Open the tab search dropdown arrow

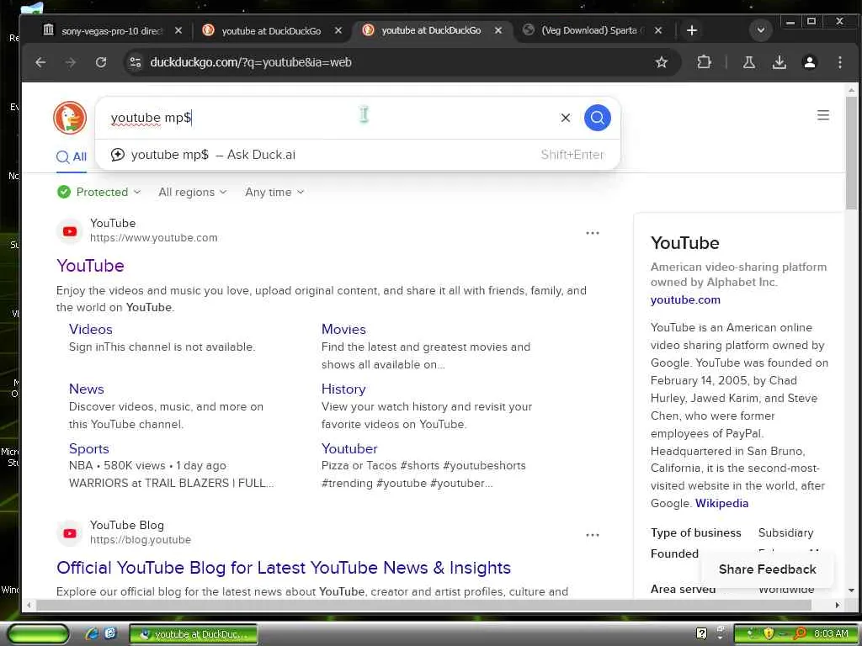pyautogui.click(x=761, y=30)
